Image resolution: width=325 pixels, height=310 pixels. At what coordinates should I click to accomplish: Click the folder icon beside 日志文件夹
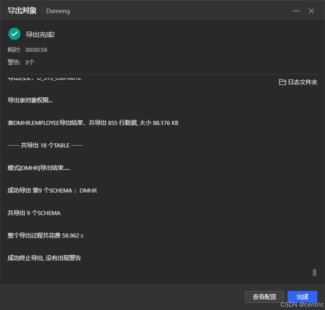[282, 82]
